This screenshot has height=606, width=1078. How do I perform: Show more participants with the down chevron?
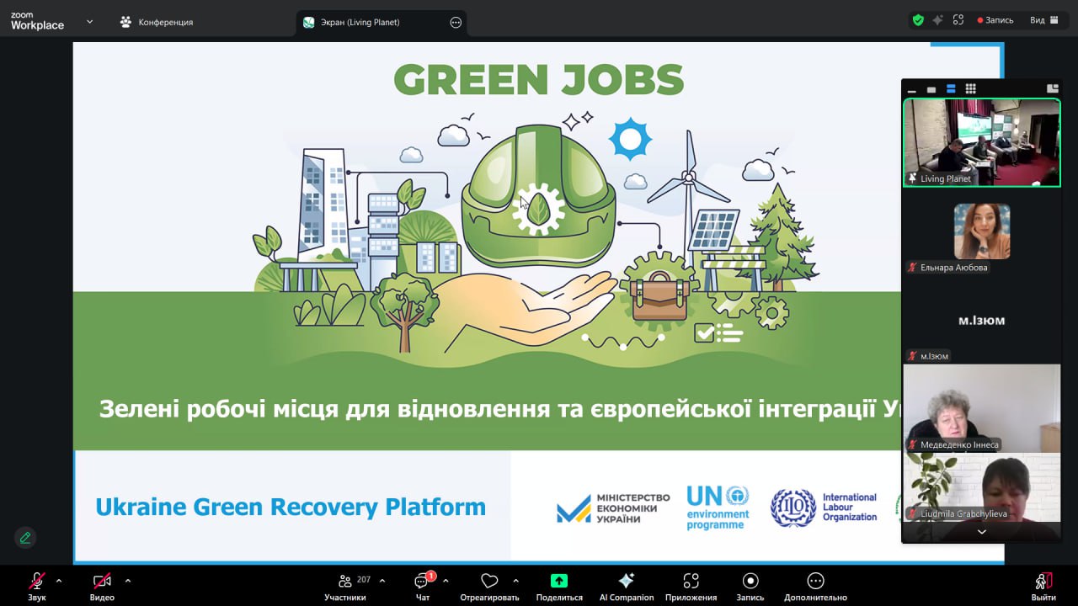pos(982,532)
